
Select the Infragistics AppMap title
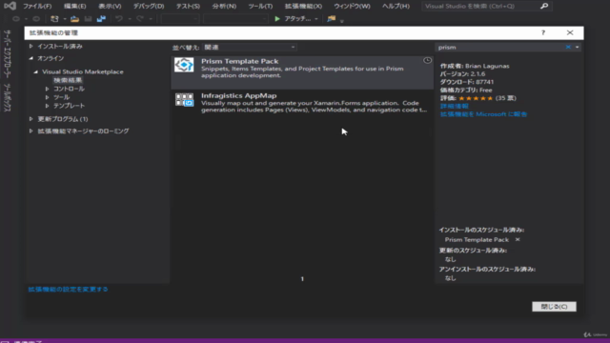pos(239,95)
